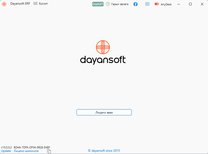Open the ChatGPT button

(98, 4)
